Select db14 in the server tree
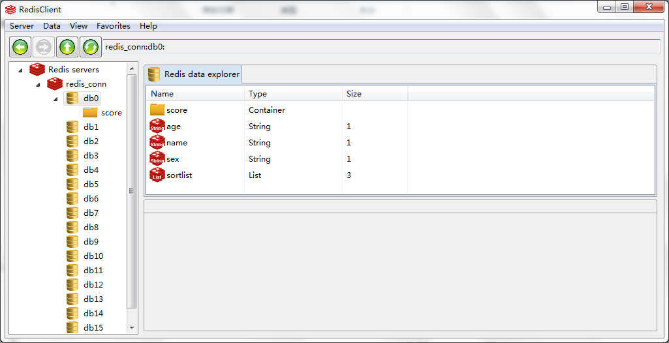The width and height of the screenshot is (669, 343). pos(93,313)
